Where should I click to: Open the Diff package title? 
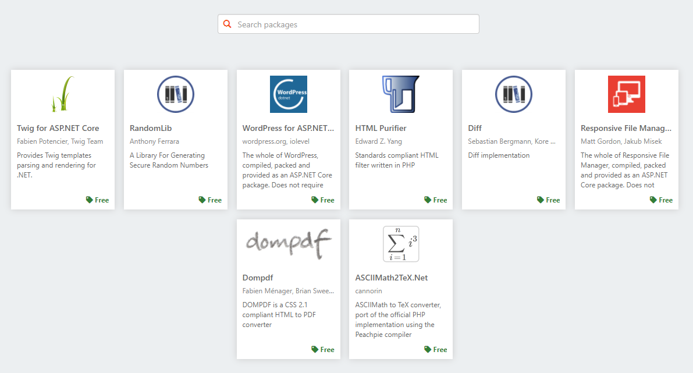coord(475,128)
